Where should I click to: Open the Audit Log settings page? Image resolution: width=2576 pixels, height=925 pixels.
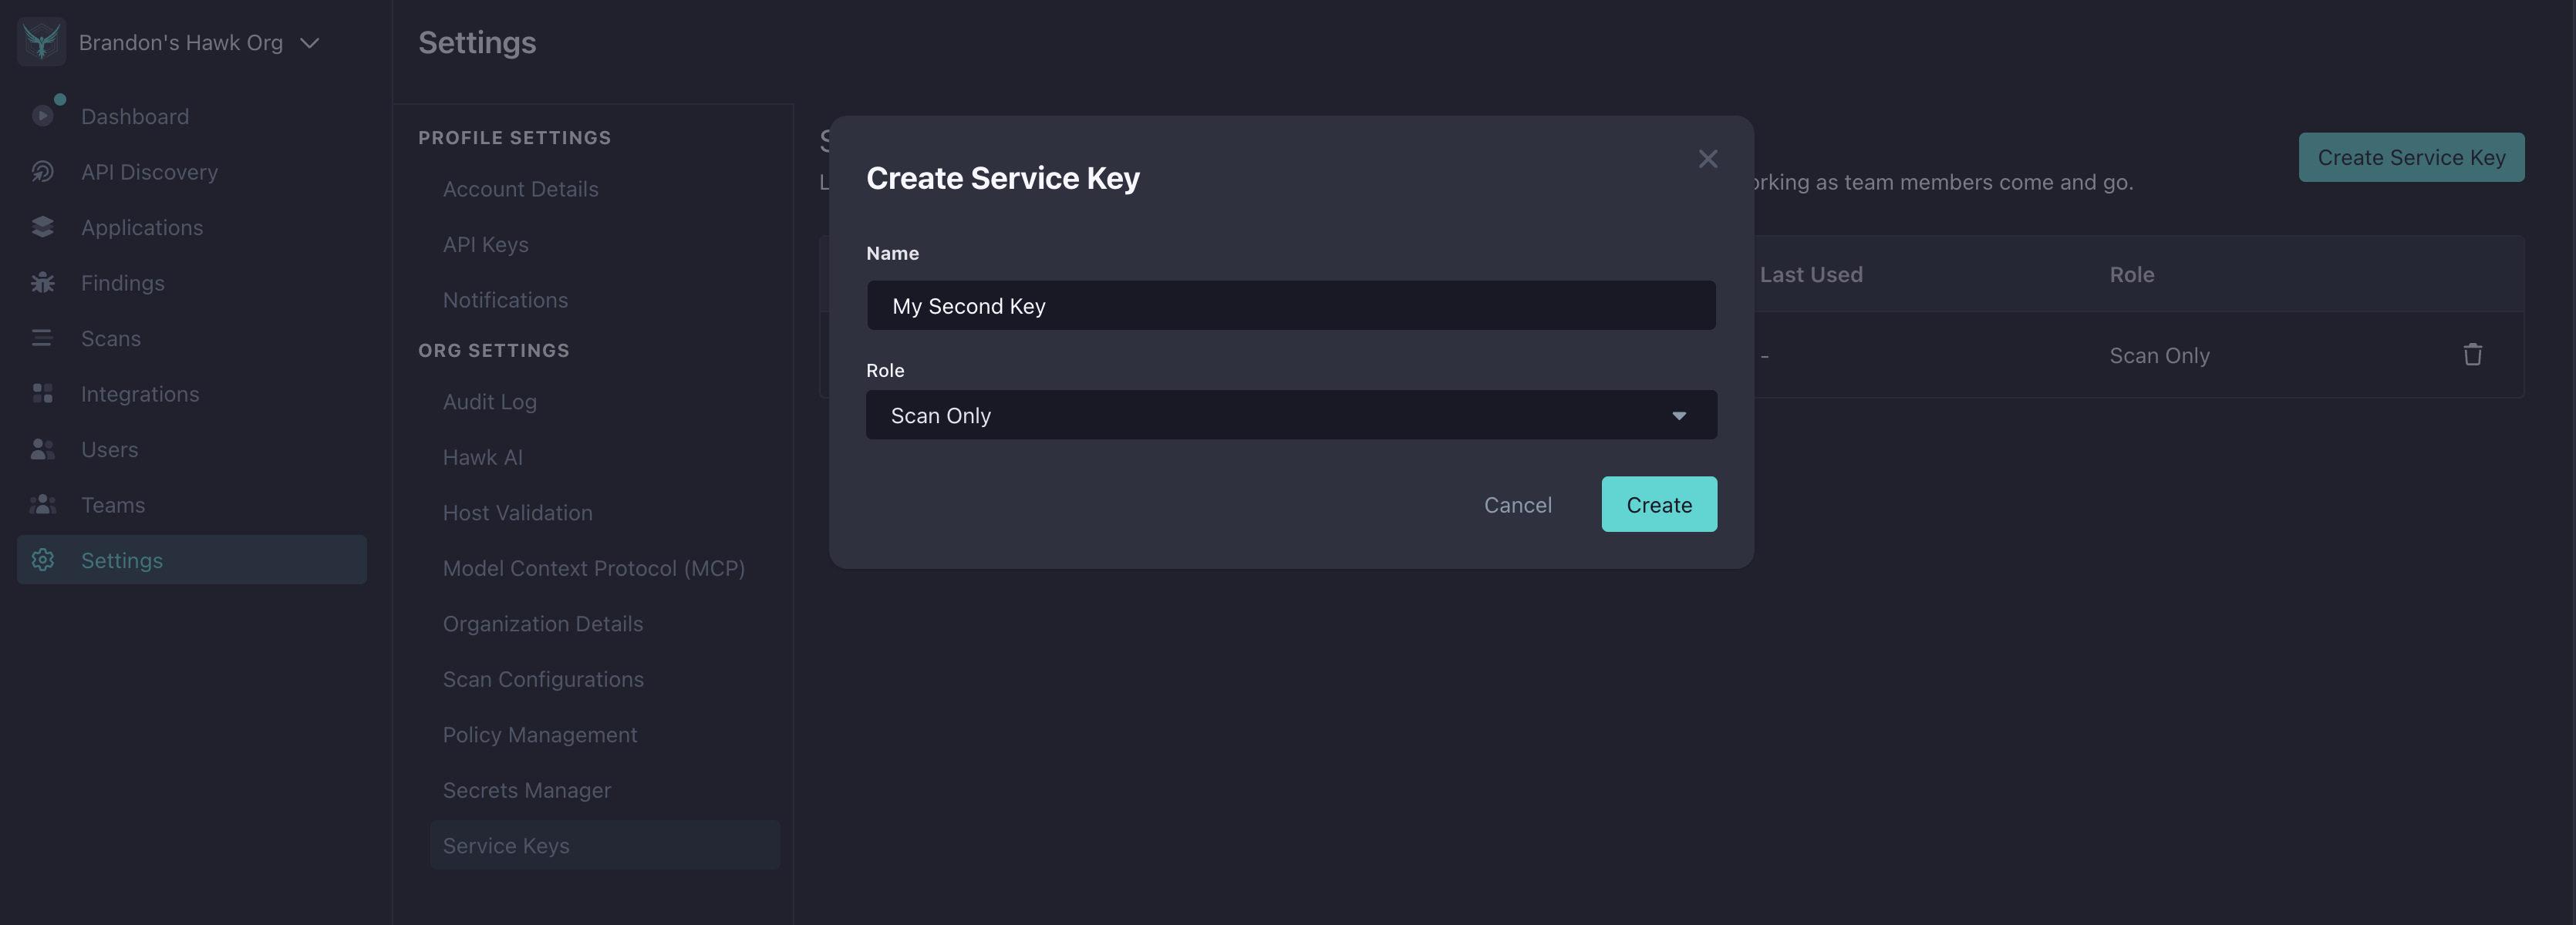pos(489,402)
